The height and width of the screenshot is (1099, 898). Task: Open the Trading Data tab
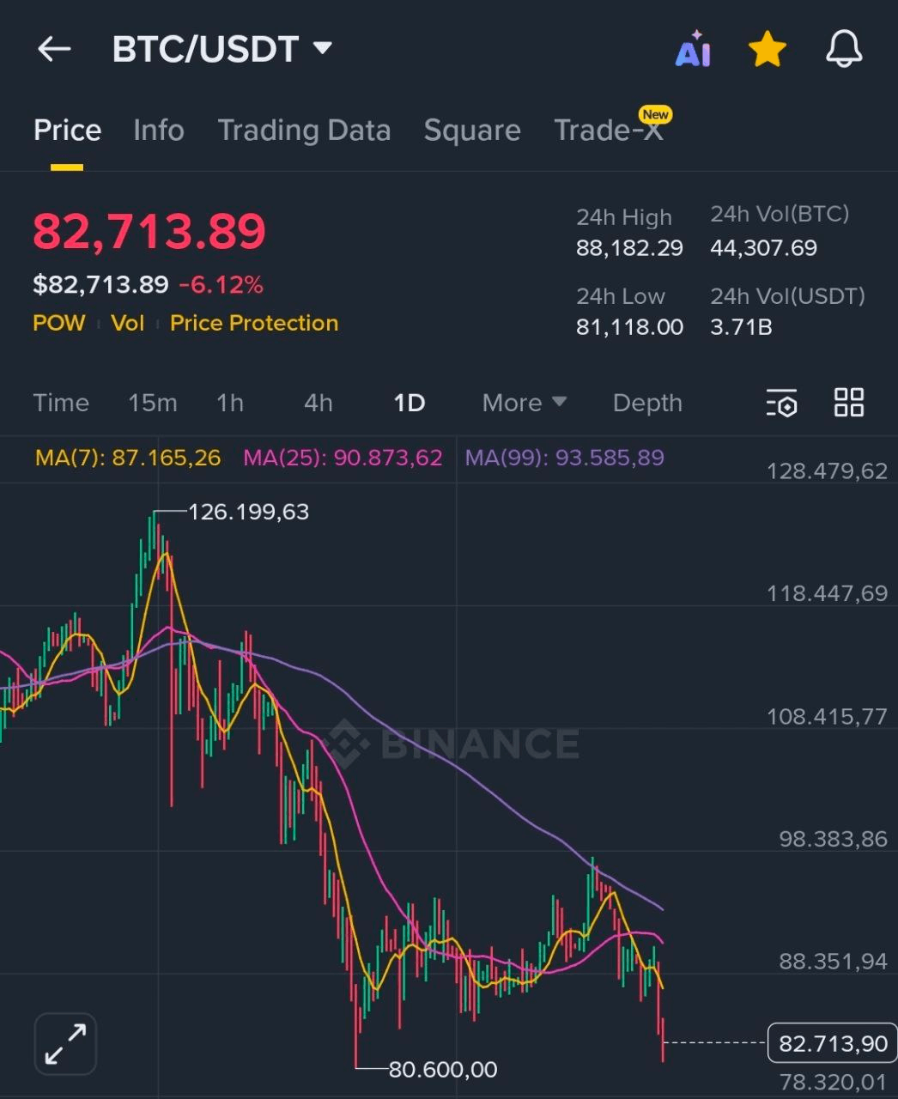(304, 131)
